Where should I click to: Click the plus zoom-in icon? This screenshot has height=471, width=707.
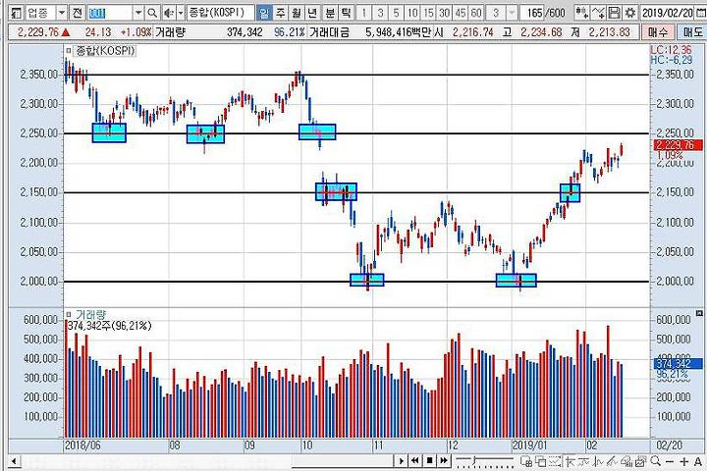684,461
